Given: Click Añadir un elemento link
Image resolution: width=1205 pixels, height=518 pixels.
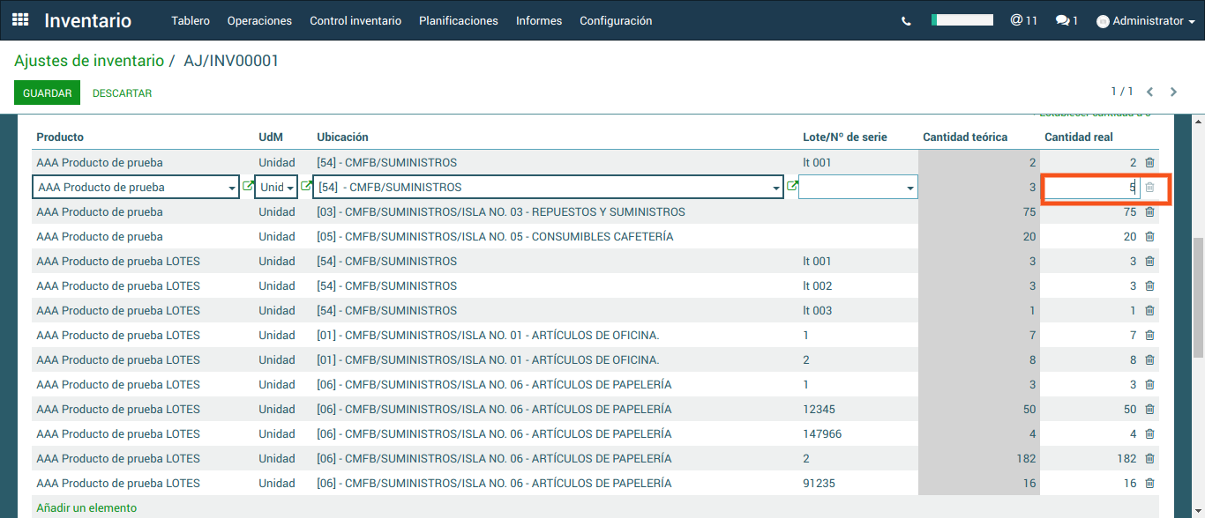Looking at the screenshot, I should [x=86, y=507].
